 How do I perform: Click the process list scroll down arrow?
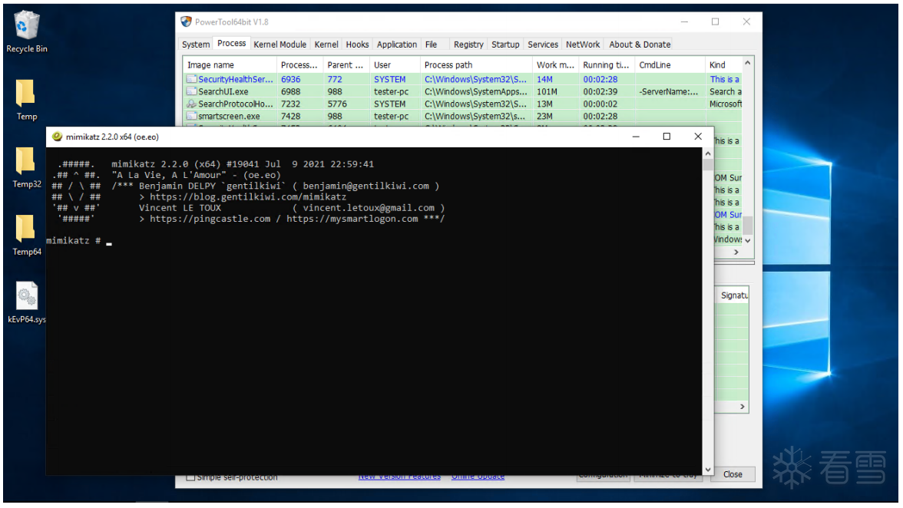tap(748, 240)
